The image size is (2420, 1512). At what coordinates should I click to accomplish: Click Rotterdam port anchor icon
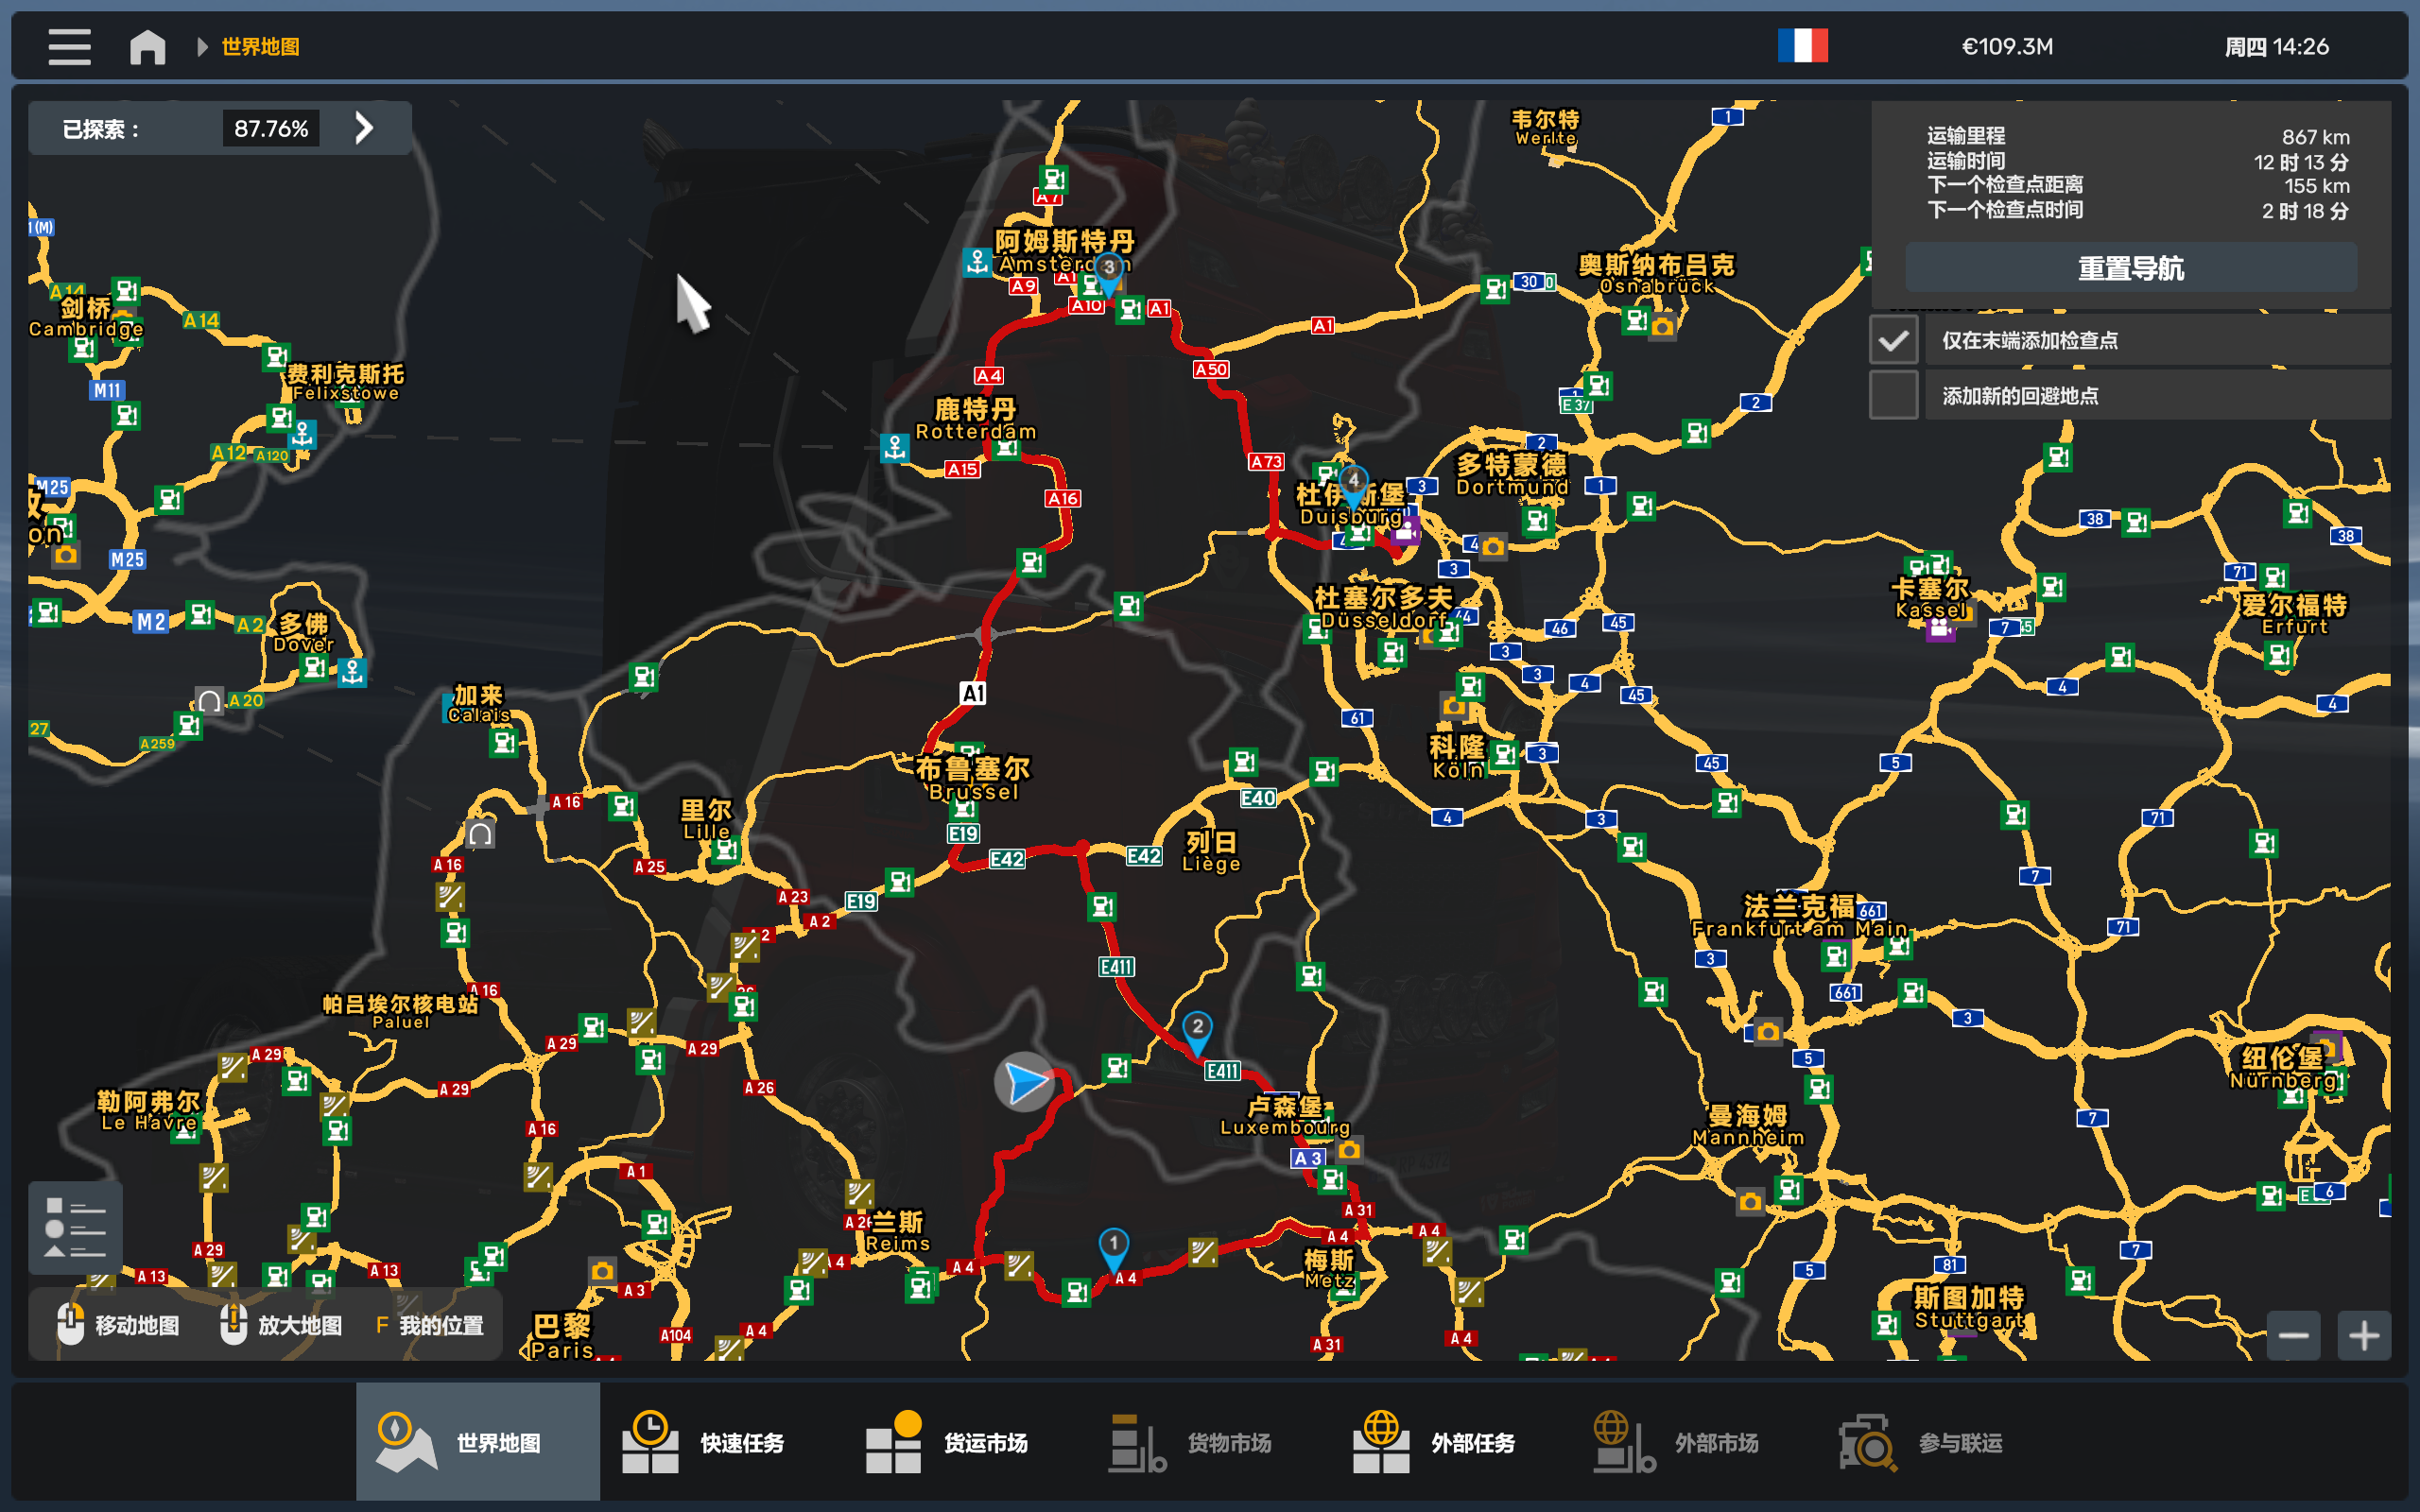tap(894, 447)
